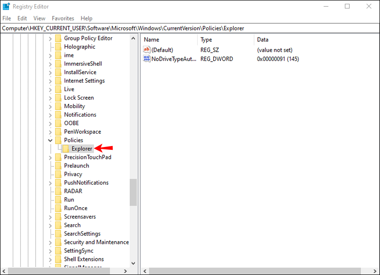This screenshot has height=275, width=380.
Task: Click the ime folder icon
Action: click(58, 55)
